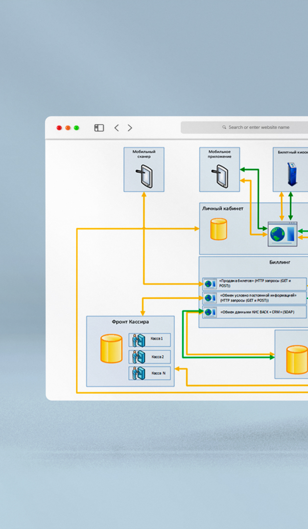
Task: Click the red close window button
Action: click(x=59, y=128)
